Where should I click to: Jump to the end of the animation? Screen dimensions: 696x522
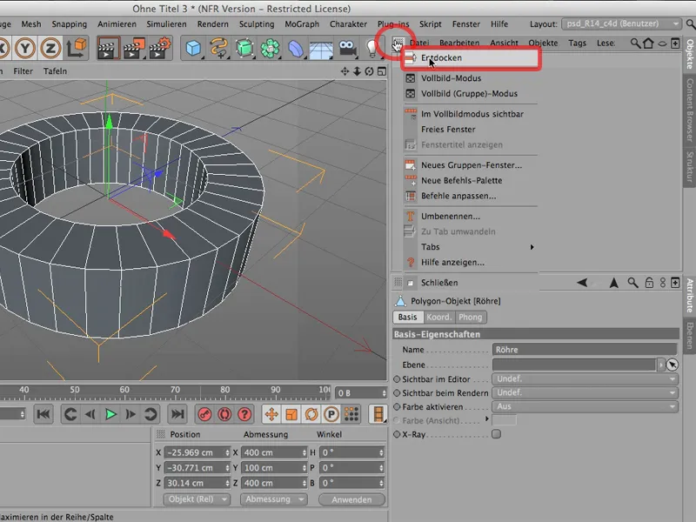coord(177,414)
